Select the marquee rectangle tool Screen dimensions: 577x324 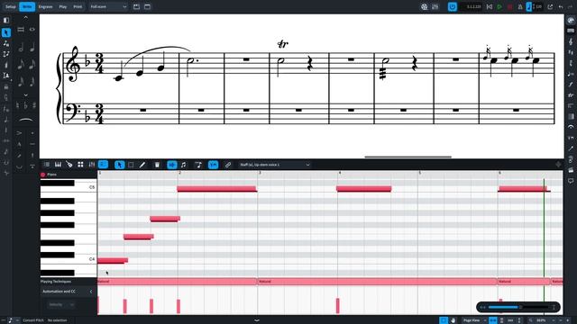click(131, 165)
